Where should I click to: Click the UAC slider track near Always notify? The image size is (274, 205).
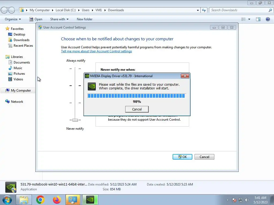click(75, 69)
